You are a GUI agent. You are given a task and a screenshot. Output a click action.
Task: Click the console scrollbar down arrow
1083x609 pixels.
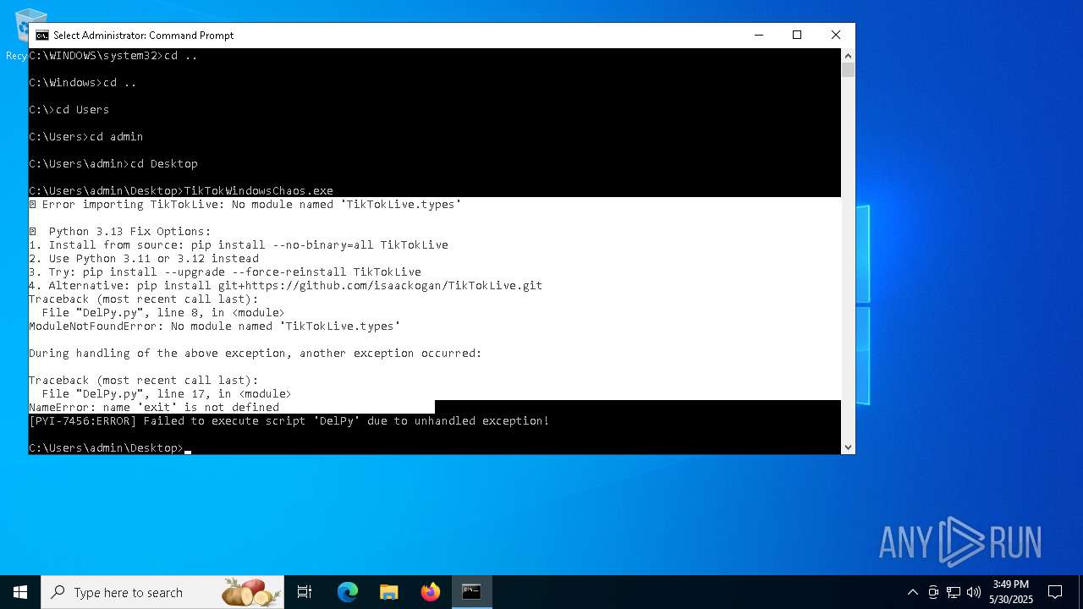[848, 447]
